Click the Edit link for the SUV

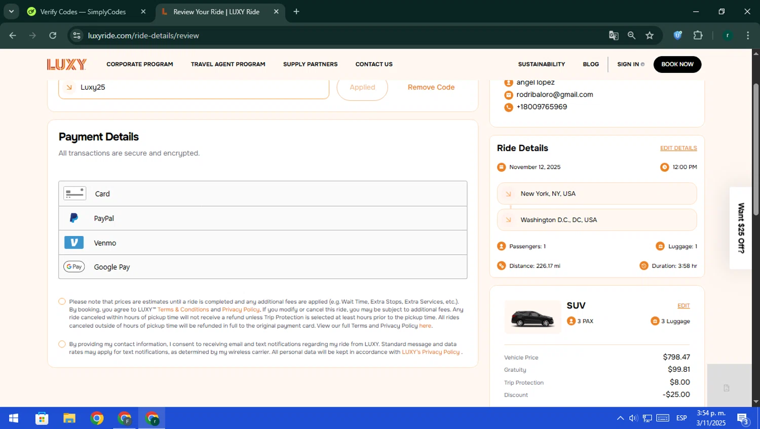[683, 306]
